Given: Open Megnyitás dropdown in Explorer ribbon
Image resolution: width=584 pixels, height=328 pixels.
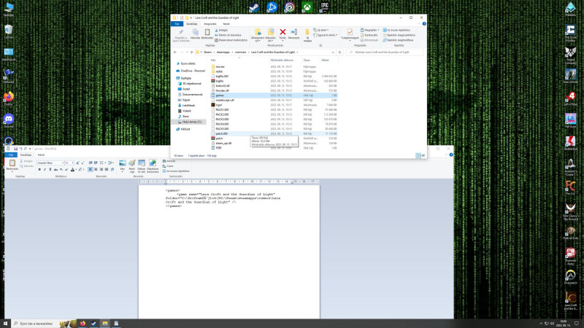Looking at the screenshot, I should (369, 30).
